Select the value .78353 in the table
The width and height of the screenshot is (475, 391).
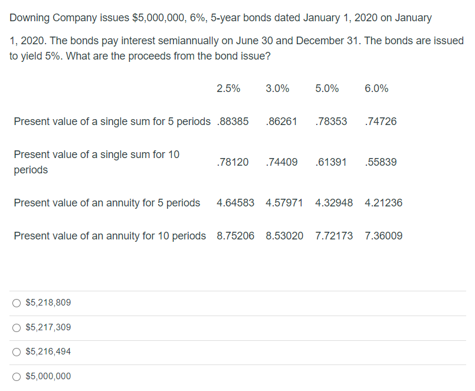(x=327, y=121)
